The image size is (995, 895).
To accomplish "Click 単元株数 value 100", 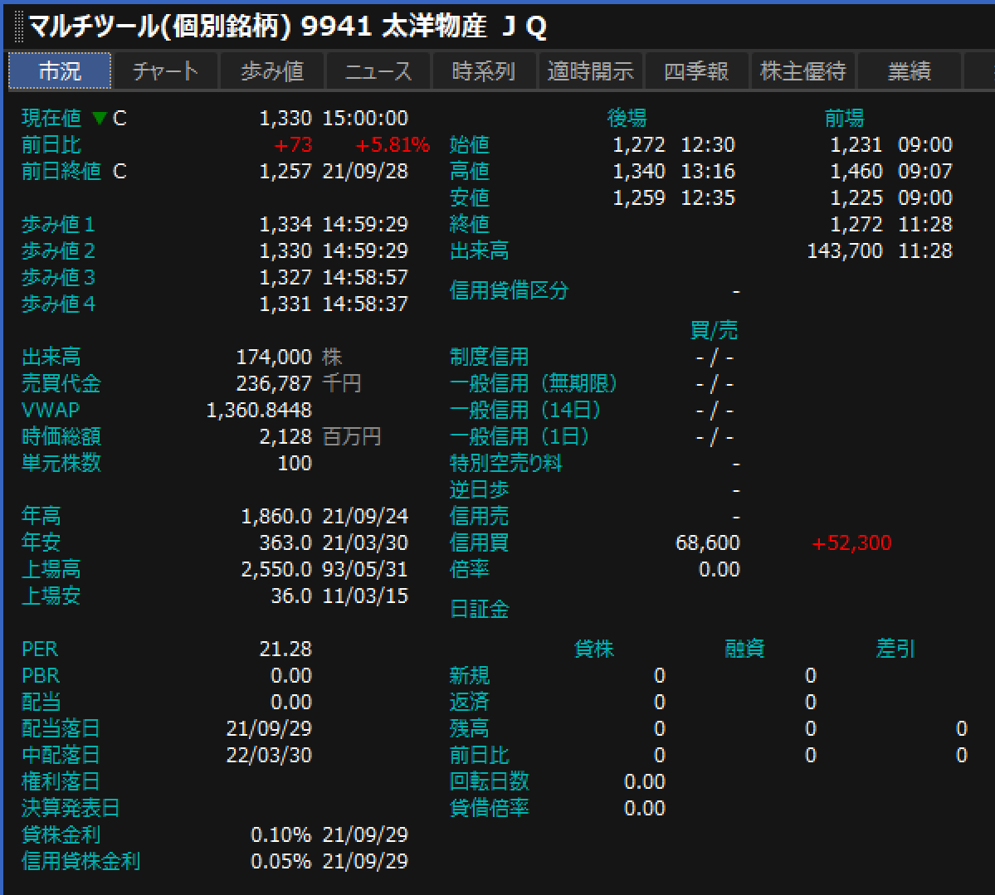I will point(295,464).
